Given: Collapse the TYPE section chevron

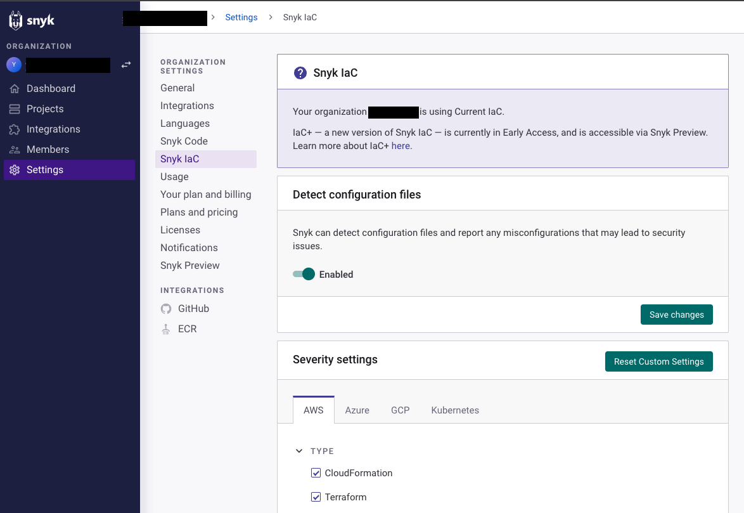Looking at the screenshot, I should coord(299,451).
